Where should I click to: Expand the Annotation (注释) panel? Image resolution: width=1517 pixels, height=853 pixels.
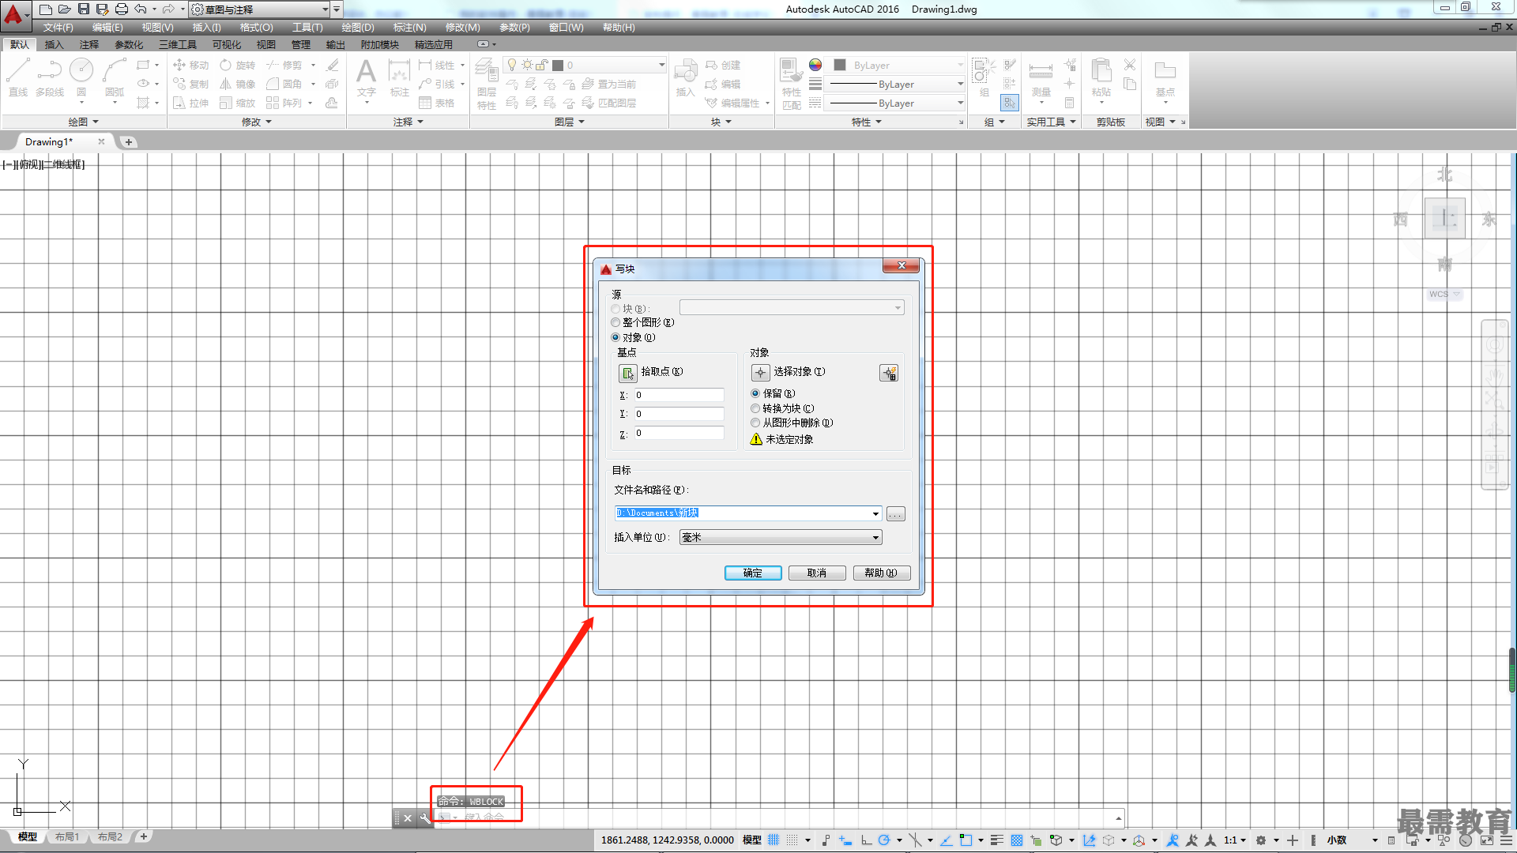tap(408, 122)
